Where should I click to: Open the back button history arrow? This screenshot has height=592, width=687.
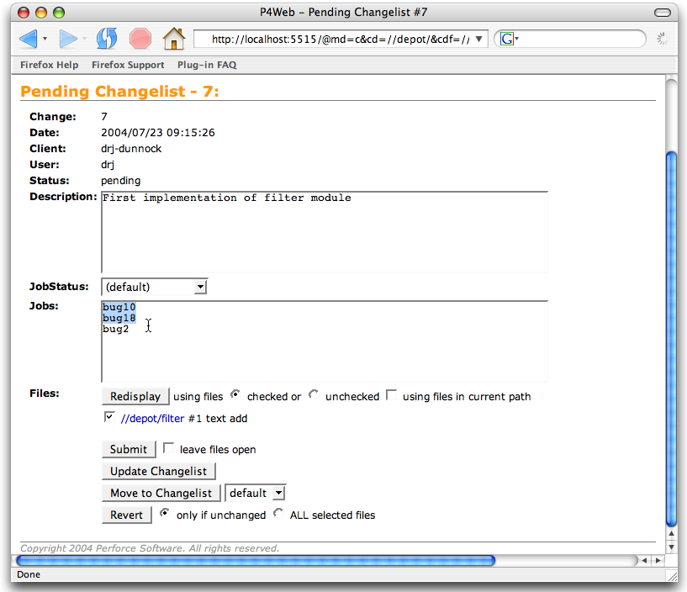click(45, 40)
